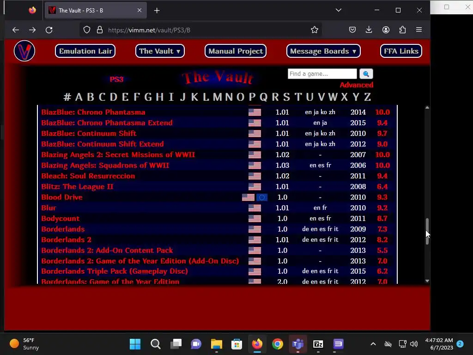Open 7-Zip from taskbar

tap(318, 344)
